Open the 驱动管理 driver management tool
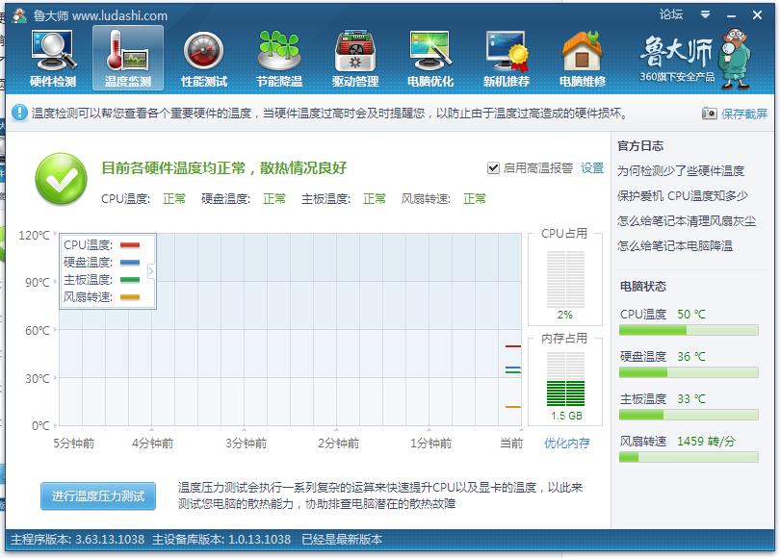 coord(352,55)
